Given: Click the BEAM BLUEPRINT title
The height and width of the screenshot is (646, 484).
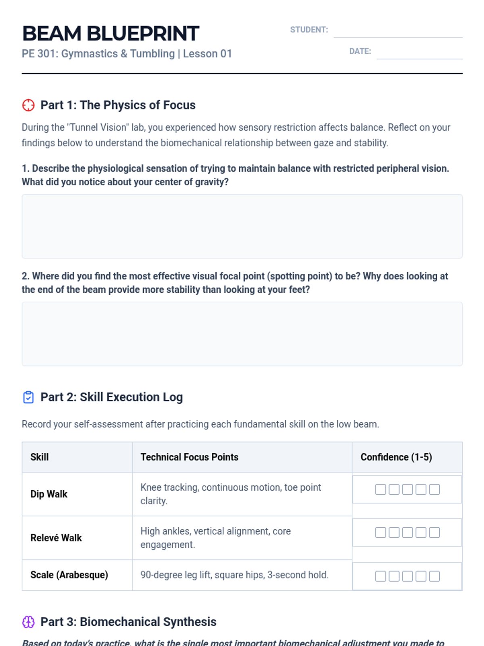Looking at the screenshot, I should [x=111, y=33].
